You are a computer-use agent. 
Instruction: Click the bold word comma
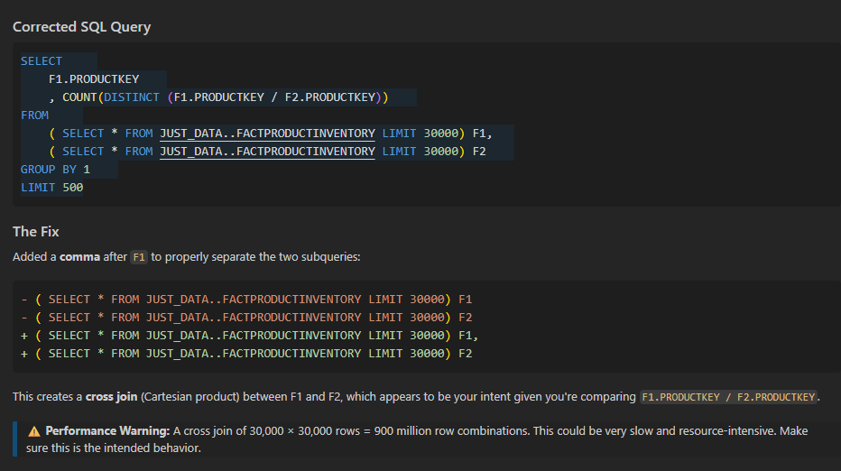click(79, 257)
